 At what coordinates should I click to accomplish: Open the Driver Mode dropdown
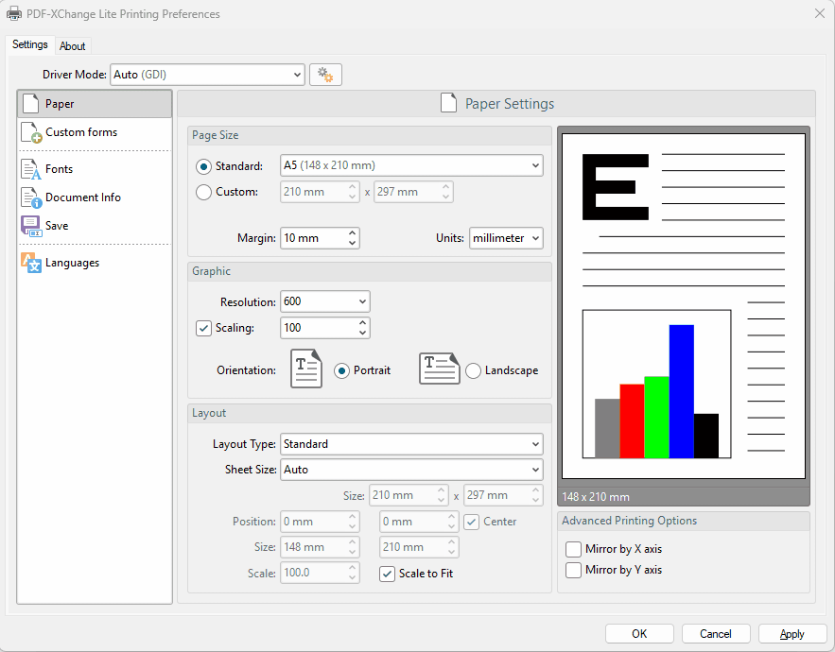[207, 75]
